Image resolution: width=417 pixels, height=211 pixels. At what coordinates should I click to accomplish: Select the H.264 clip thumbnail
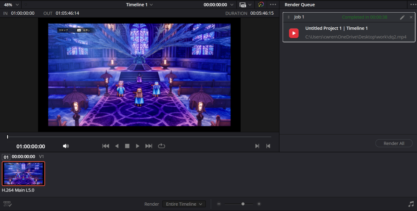pos(23,174)
